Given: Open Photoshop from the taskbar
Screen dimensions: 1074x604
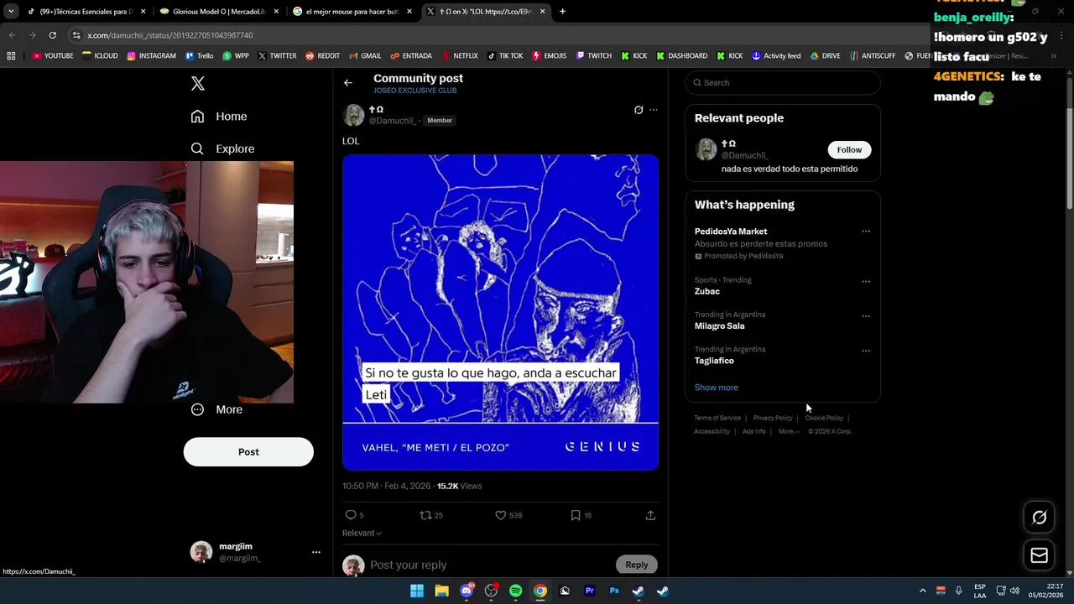Looking at the screenshot, I should pyautogui.click(x=614, y=591).
